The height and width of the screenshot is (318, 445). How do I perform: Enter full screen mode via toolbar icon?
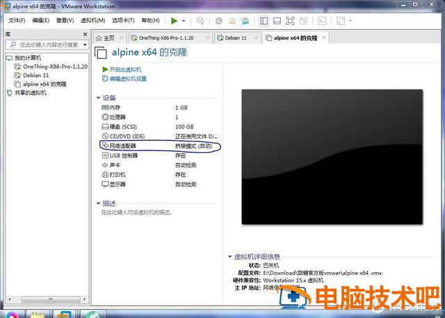[290, 21]
